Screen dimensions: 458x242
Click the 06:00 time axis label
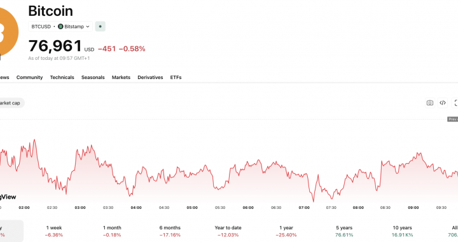(248, 208)
